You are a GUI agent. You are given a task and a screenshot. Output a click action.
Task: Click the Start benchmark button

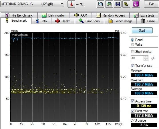pyautogui.click(x=142, y=31)
